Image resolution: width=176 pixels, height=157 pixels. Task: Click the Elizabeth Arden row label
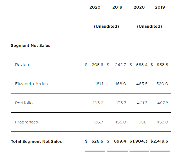tap(31, 84)
